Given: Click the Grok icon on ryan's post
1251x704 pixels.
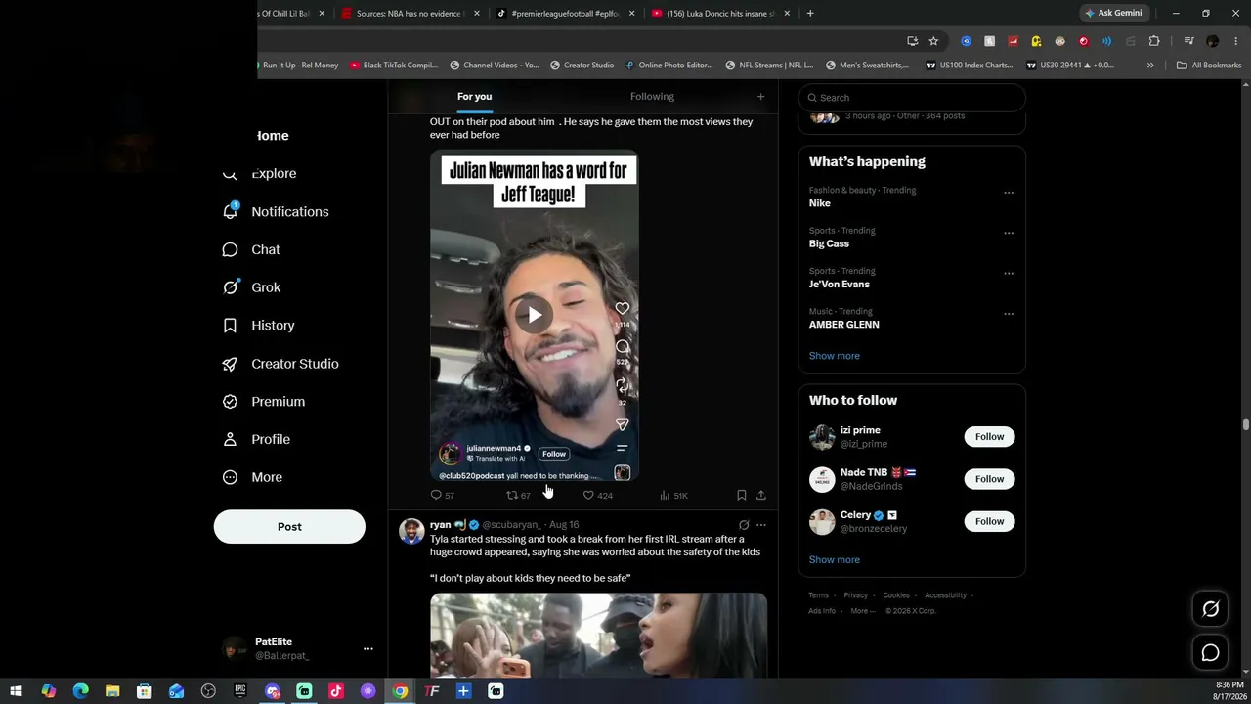Looking at the screenshot, I should tap(744, 525).
